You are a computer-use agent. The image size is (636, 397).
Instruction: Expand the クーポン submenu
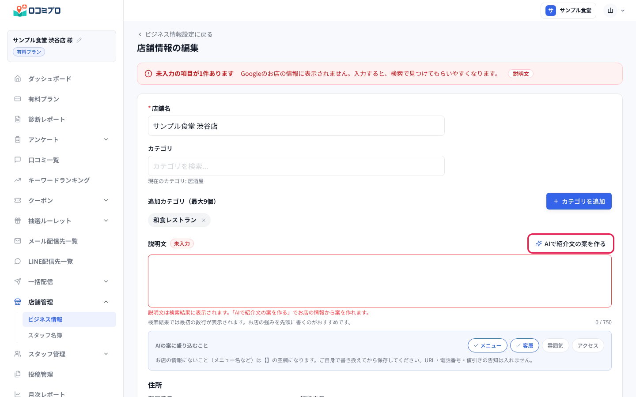click(x=106, y=200)
